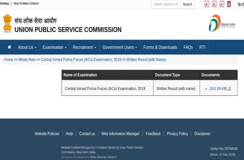
Task: Open the SiteMap link
Action: coord(4,4)
